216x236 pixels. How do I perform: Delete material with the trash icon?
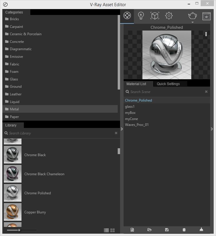click(184, 230)
